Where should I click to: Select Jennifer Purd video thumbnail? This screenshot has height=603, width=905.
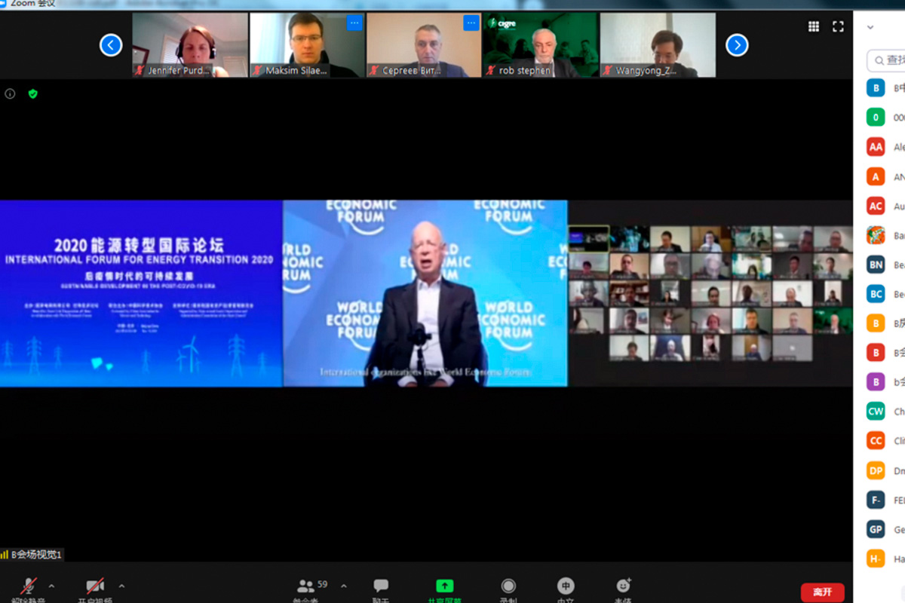point(190,45)
